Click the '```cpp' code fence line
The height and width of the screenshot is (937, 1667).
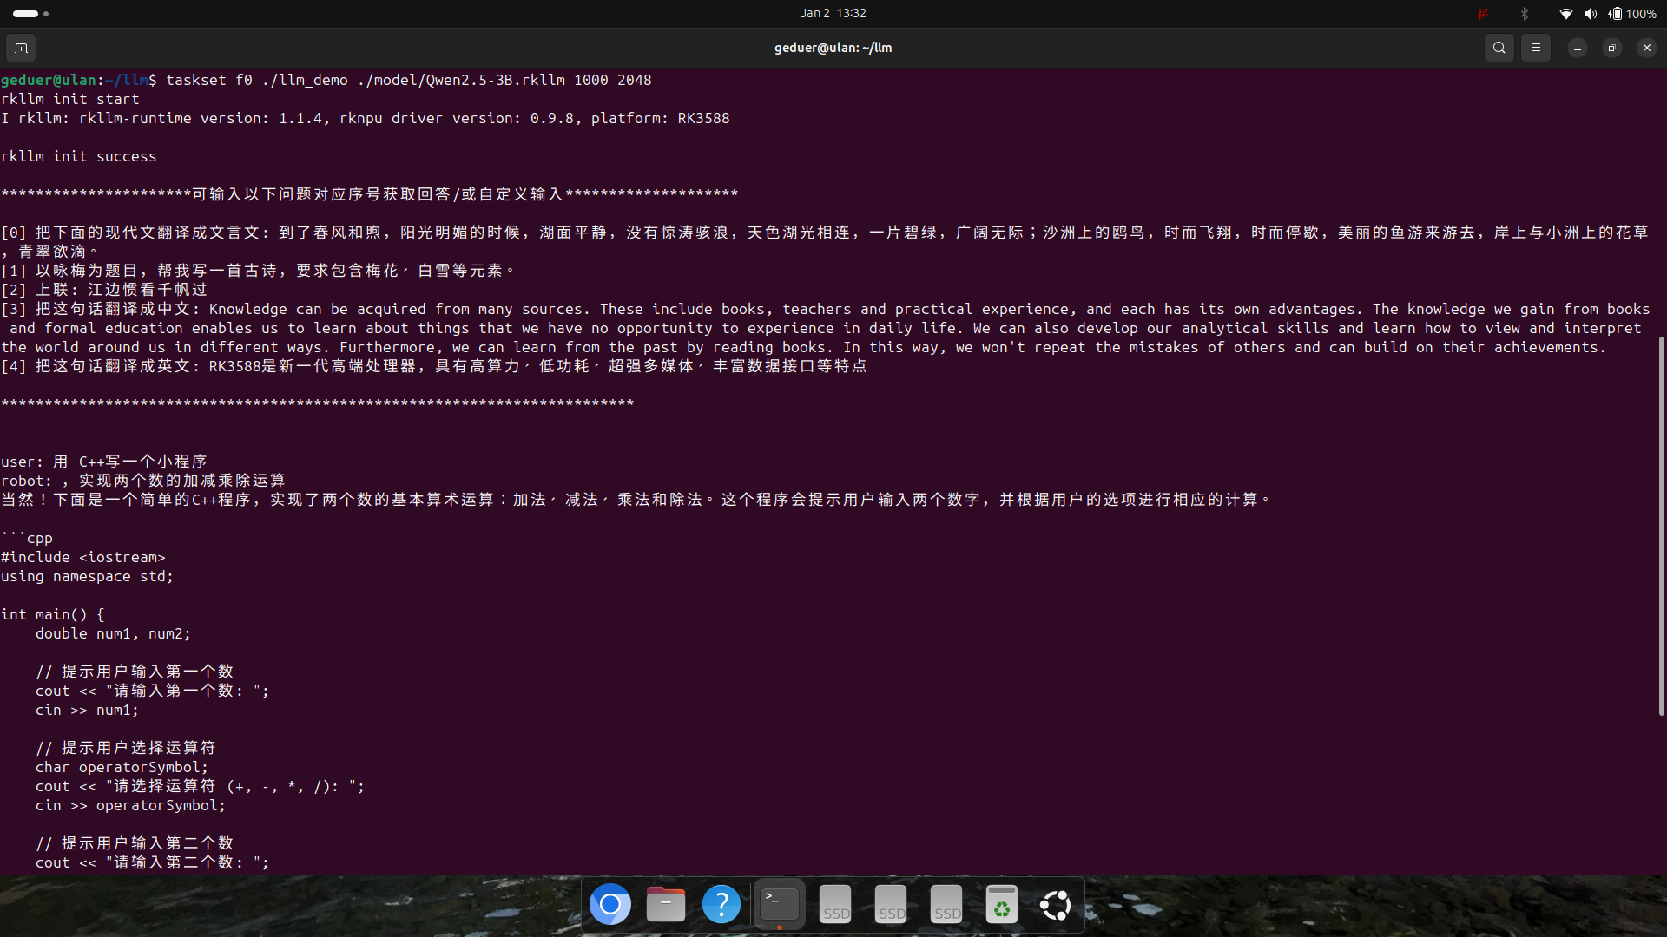point(27,538)
